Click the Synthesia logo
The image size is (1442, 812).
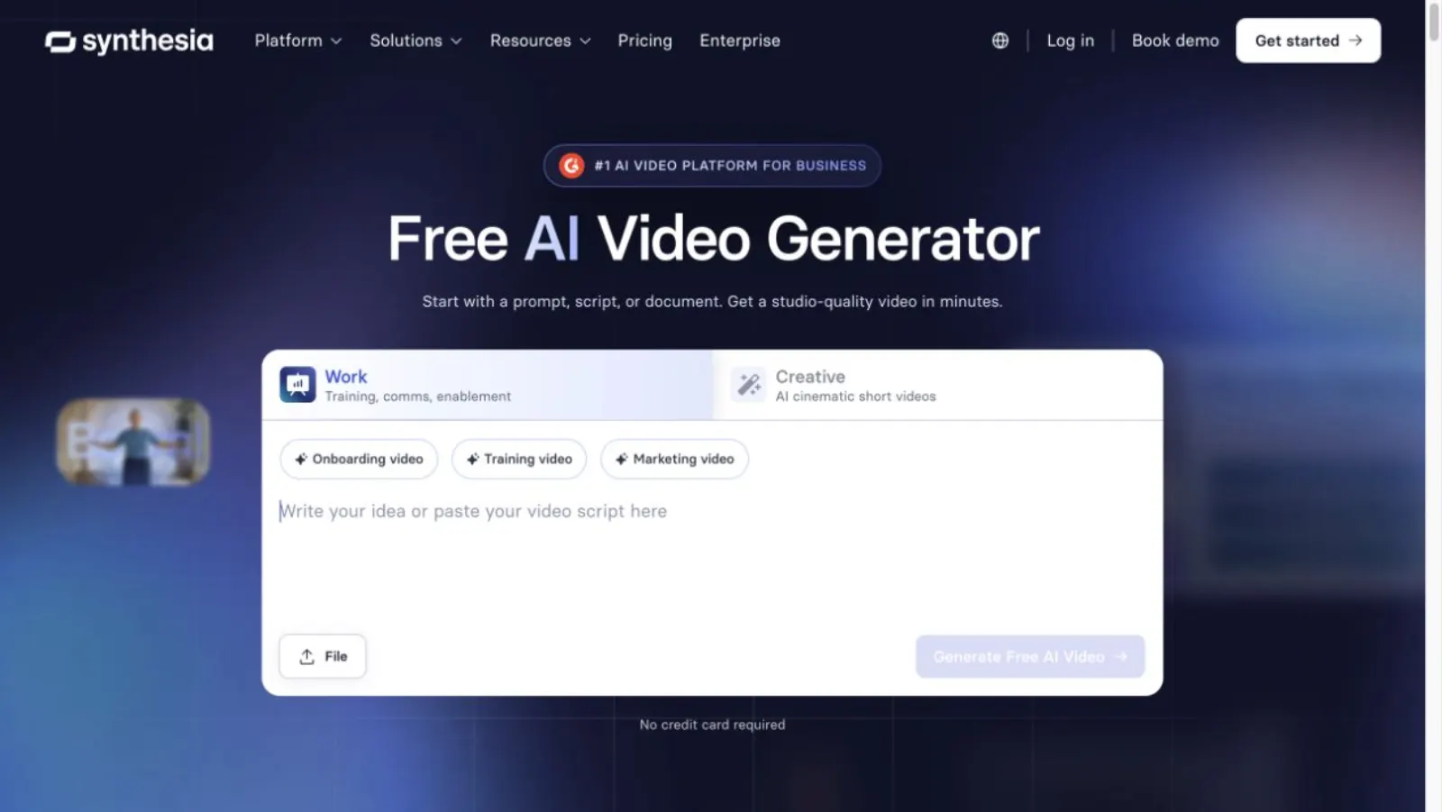tap(129, 41)
